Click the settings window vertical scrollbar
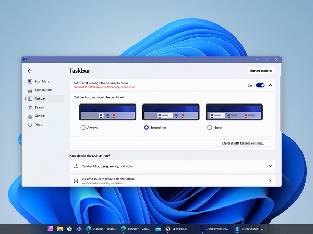Viewport: 313px width, 234px height. tap(280, 103)
